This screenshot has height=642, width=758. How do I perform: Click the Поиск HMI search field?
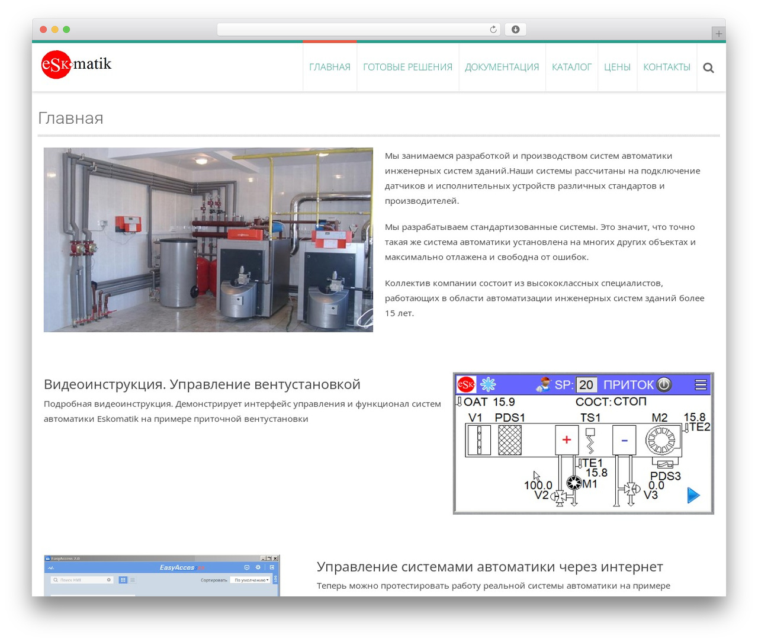82,580
